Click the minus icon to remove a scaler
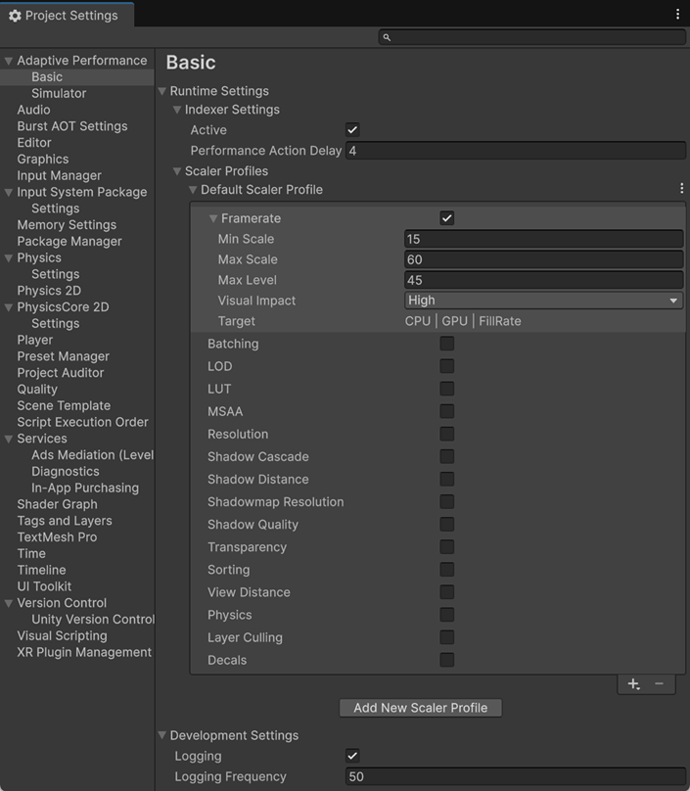Image resolution: width=690 pixels, height=791 pixels. click(659, 684)
